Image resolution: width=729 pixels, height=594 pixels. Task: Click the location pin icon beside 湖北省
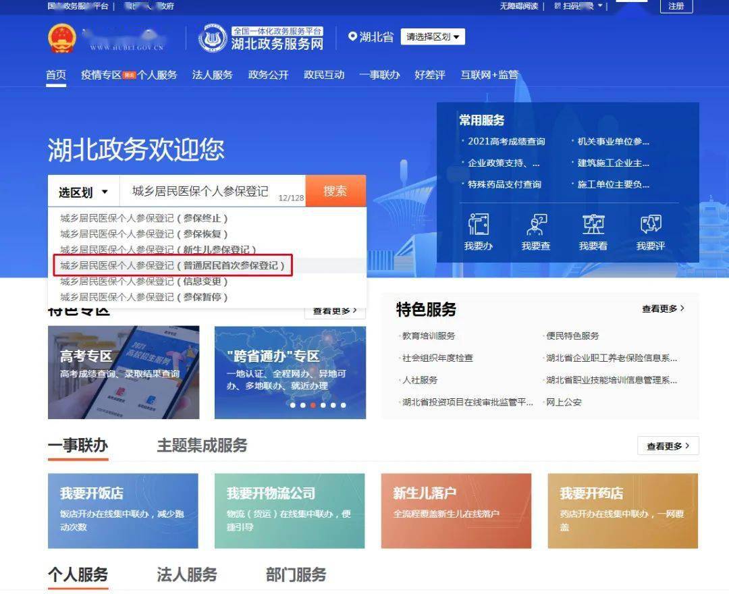coord(352,36)
